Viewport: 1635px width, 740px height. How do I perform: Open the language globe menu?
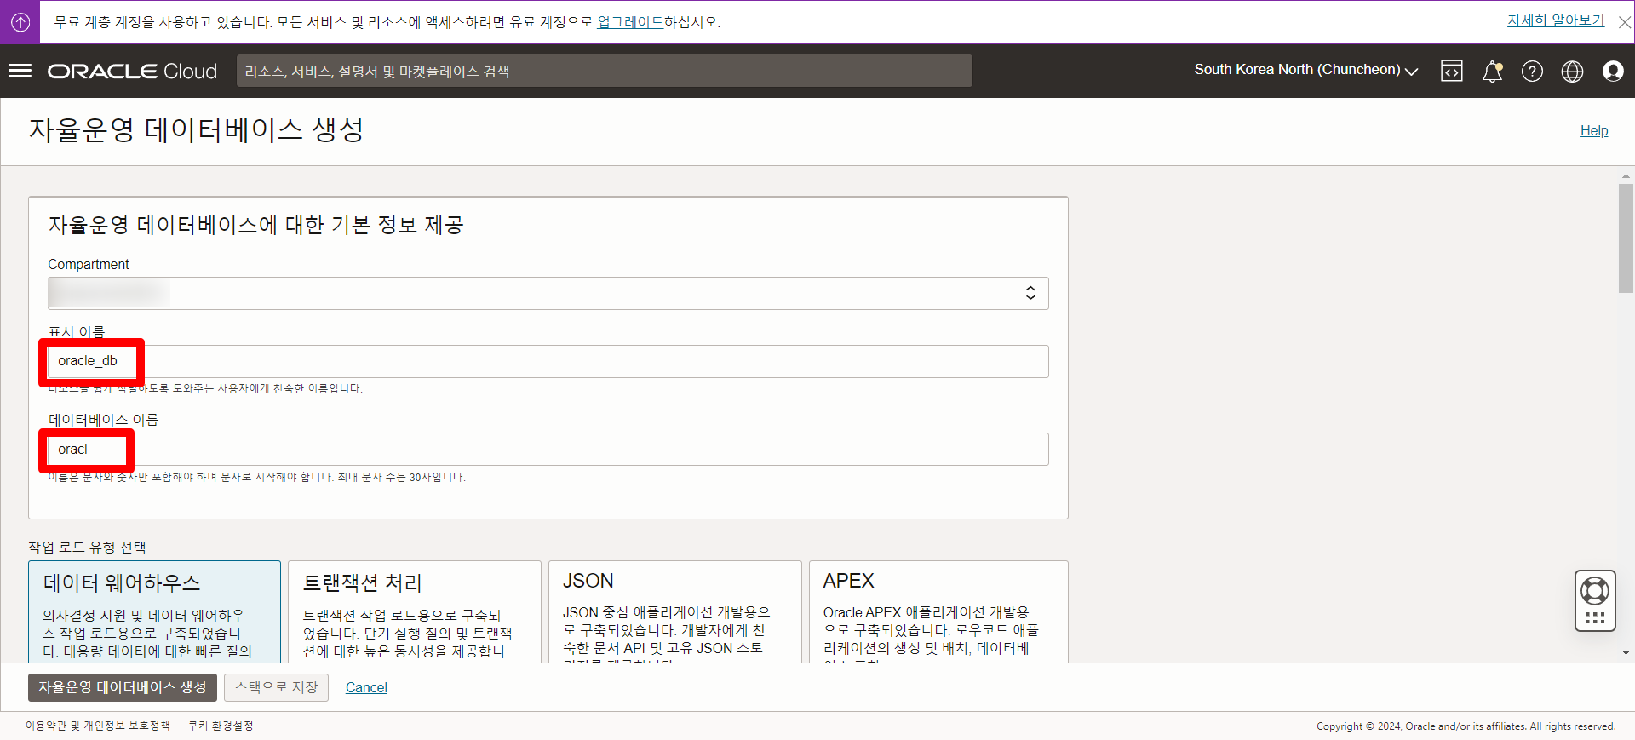[1572, 72]
